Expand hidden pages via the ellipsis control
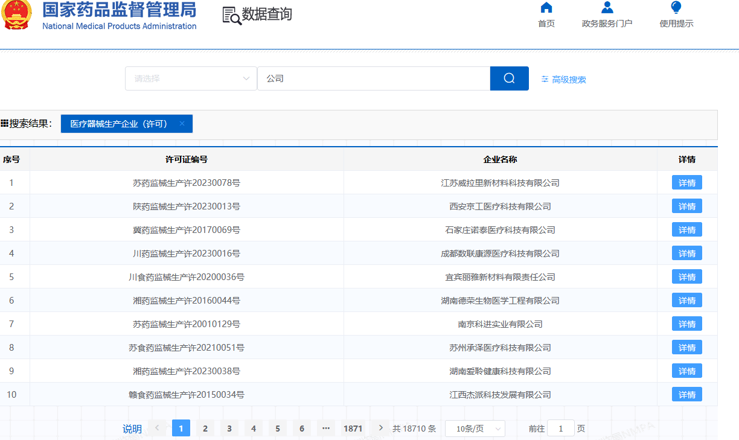Viewport: 739px width, 440px height. [x=325, y=428]
